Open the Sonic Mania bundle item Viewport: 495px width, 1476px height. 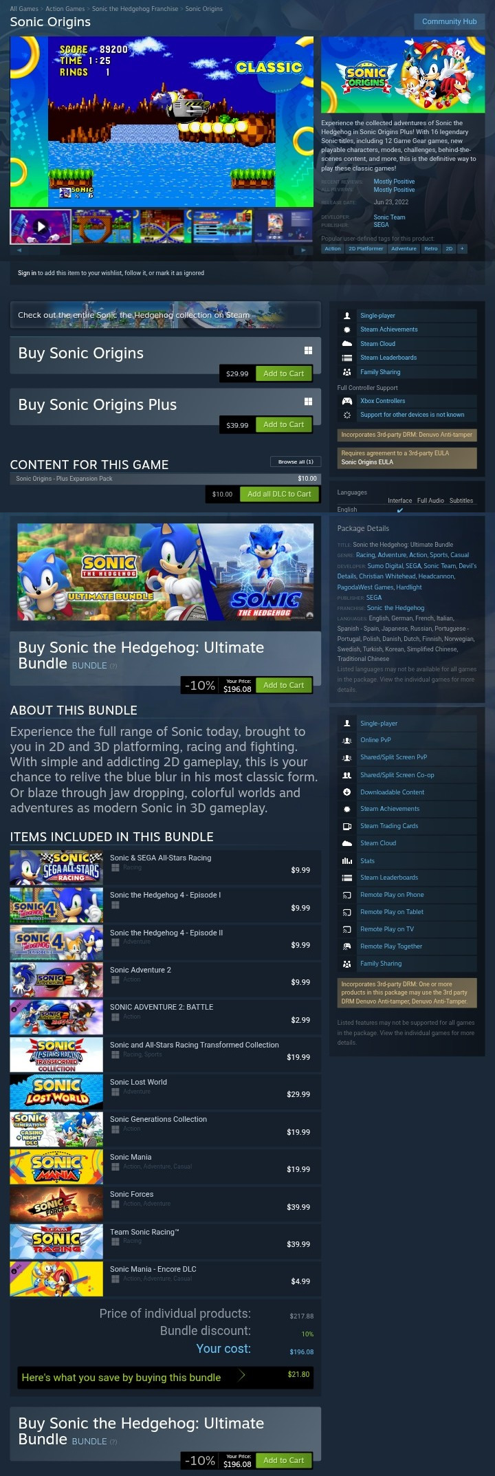(165, 1165)
